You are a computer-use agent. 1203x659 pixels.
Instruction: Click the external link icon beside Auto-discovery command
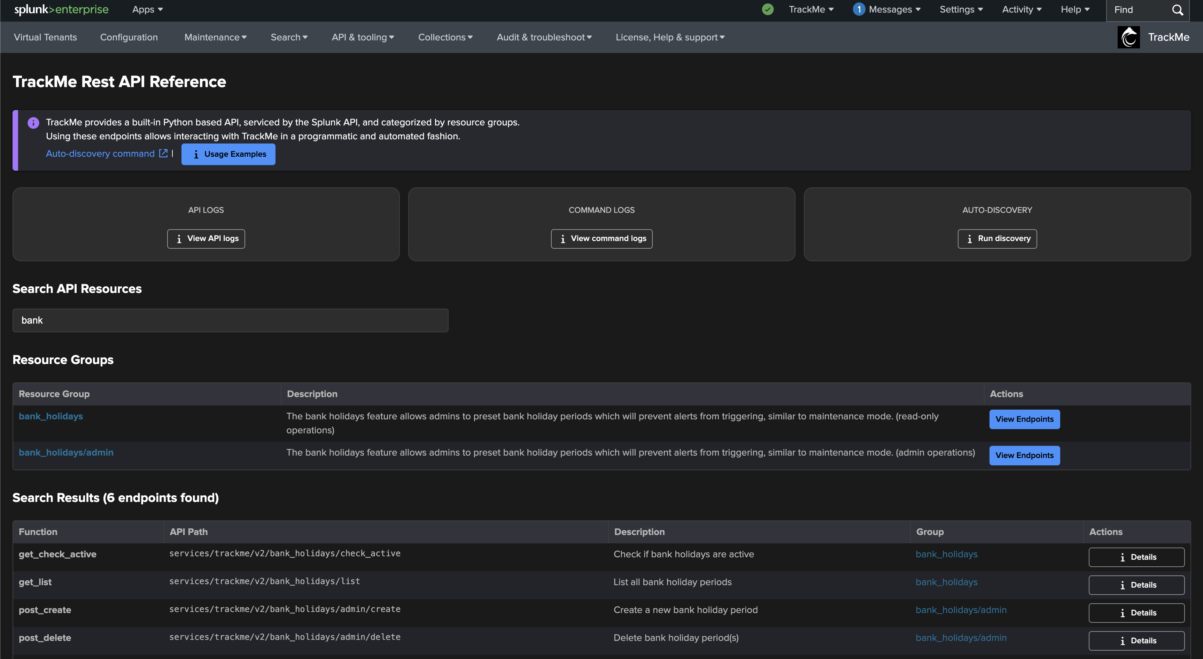tap(163, 153)
